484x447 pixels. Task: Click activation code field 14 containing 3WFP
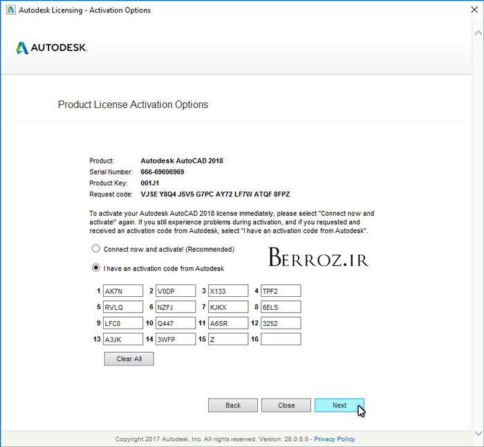[176, 339]
